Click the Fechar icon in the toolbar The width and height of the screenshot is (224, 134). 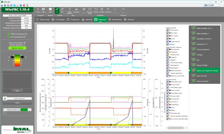(38, 9)
